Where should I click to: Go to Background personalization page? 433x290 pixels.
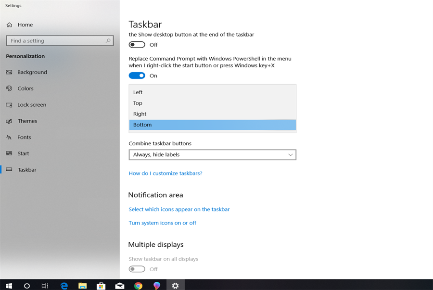[x=32, y=72]
